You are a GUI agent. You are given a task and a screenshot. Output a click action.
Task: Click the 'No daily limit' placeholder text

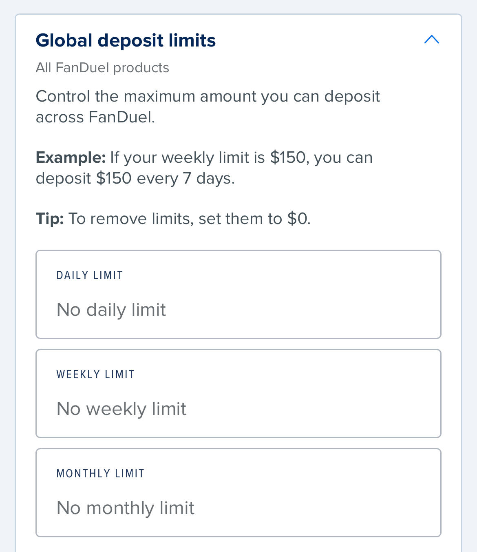[111, 310]
